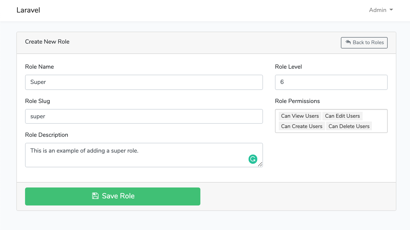Image resolution: width=410 pixels, height=230 pixels.
Task: Enable the Can Delete Users permission
Action: pos(349,126)
